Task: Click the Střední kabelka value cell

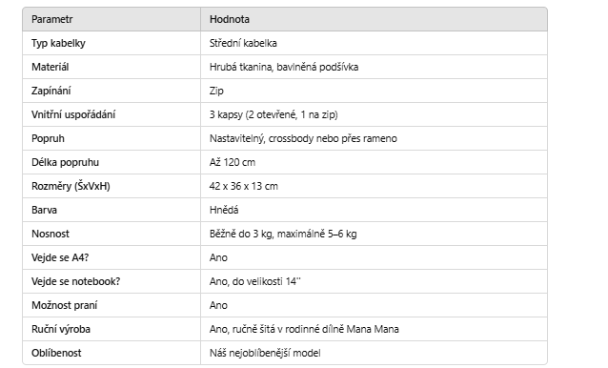Action: tap(374, 43)
